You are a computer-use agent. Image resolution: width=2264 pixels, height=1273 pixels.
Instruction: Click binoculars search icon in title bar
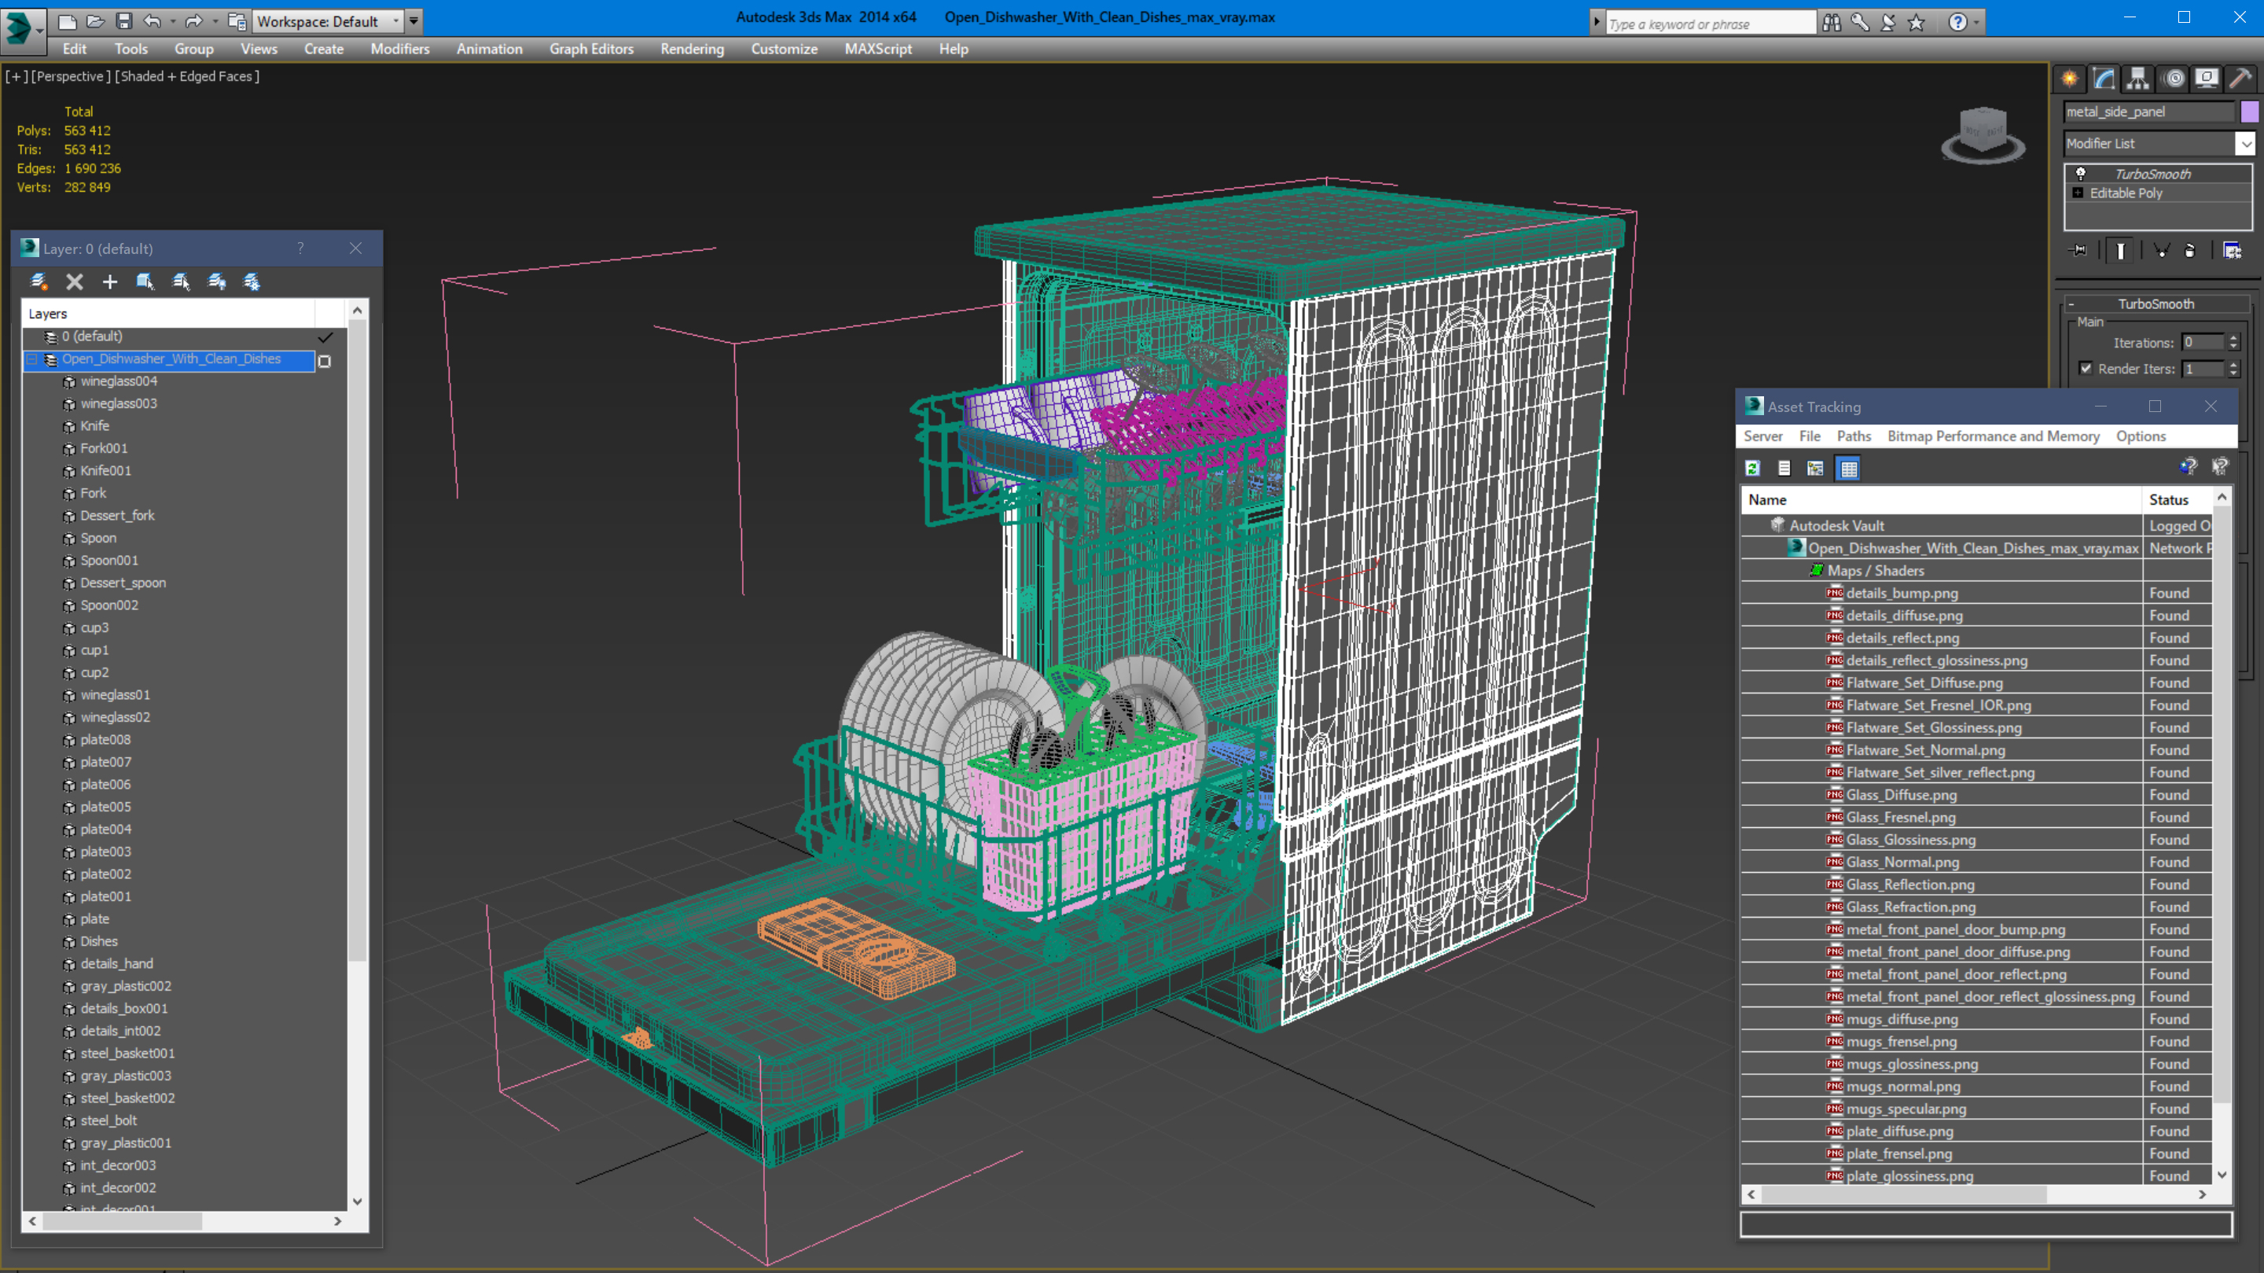(1832, 23)
